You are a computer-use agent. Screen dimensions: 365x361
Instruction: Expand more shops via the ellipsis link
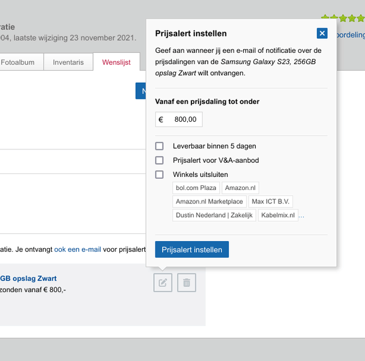coord(301,216)
